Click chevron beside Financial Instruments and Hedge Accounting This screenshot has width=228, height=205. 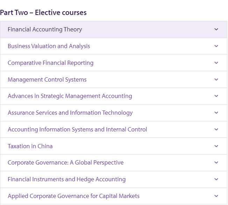(216, 179)
